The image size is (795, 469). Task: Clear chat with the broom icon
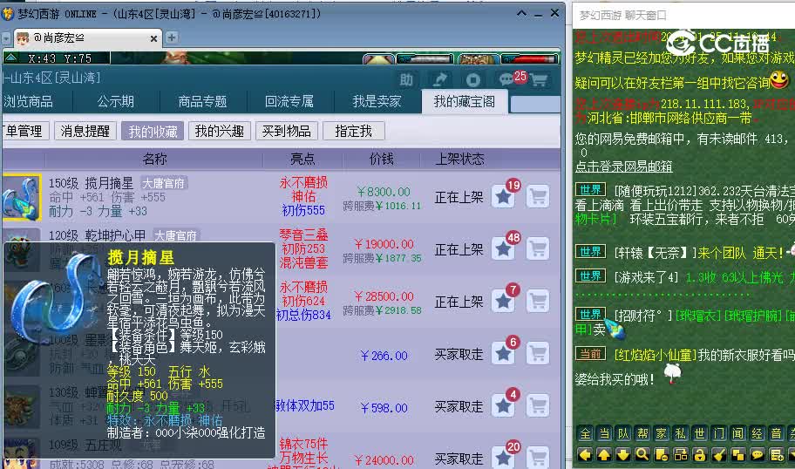[719, 455]
